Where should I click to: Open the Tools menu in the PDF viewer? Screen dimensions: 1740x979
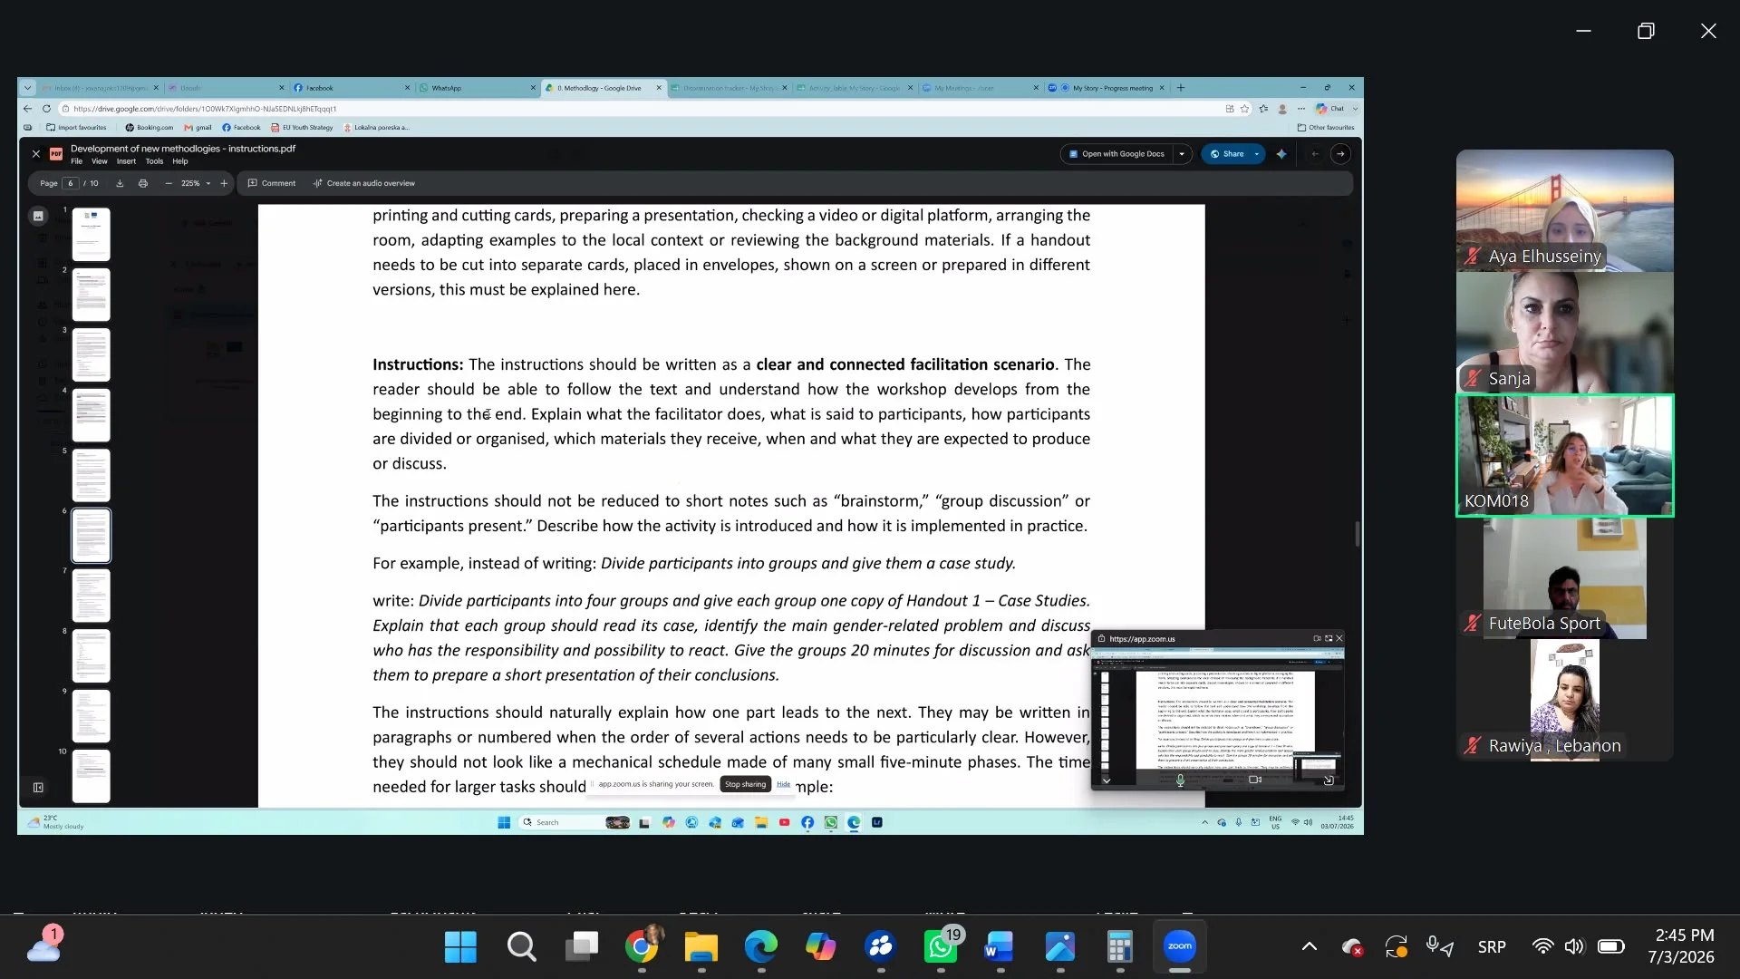pyautogui.click(x=154, y=162)
